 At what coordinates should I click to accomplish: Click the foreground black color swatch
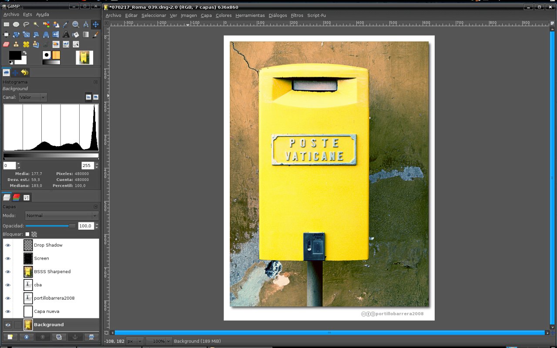click(x=15, y=55)
